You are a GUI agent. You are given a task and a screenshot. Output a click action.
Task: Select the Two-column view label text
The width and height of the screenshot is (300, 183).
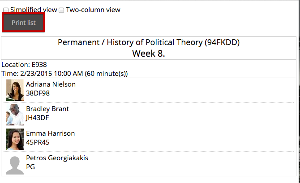click(93, 10)
